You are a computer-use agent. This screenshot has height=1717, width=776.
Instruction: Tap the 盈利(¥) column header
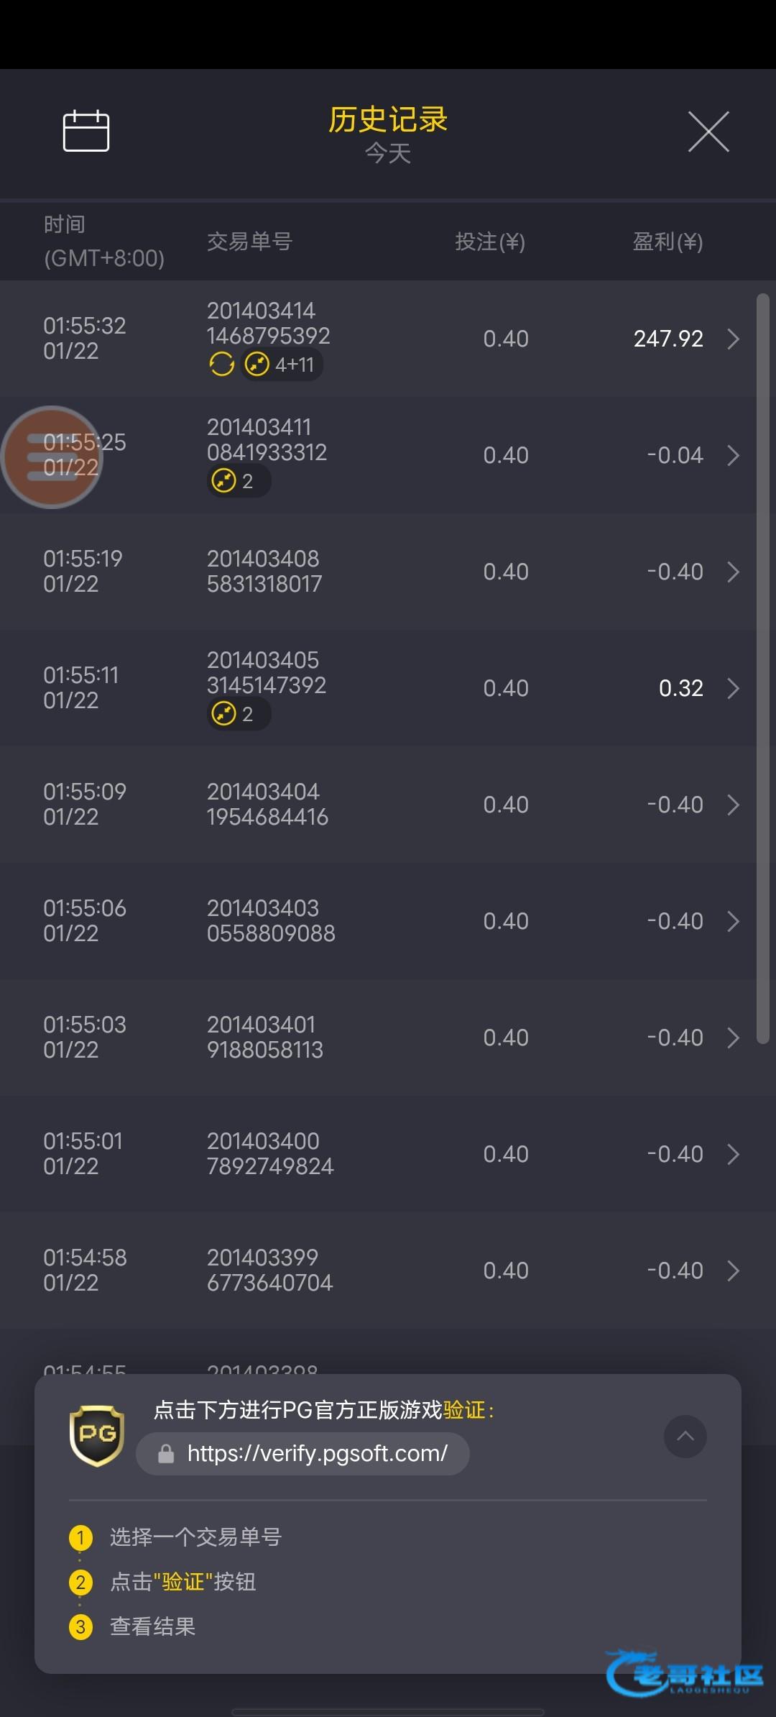tap(667, 242)
